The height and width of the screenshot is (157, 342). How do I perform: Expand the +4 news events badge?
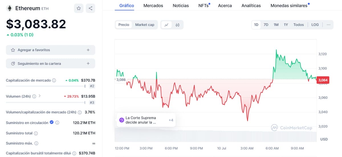[171, 120]
